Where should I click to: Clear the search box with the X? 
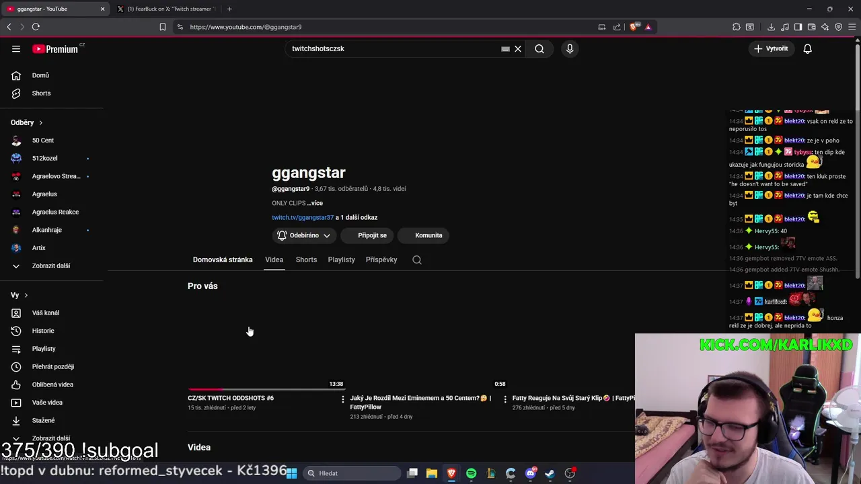coord(518,48)
